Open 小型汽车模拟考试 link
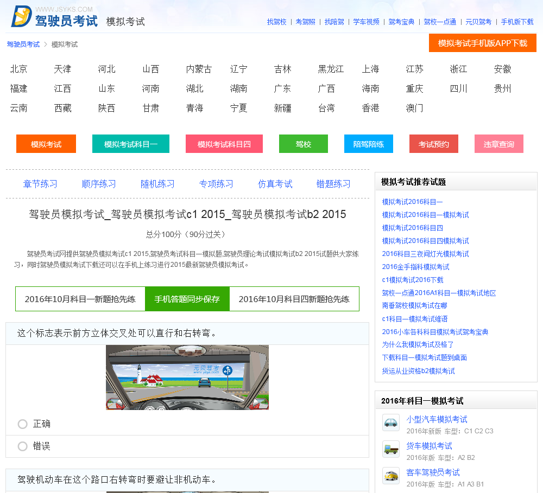543x493 pixels. tap(437, 419)
